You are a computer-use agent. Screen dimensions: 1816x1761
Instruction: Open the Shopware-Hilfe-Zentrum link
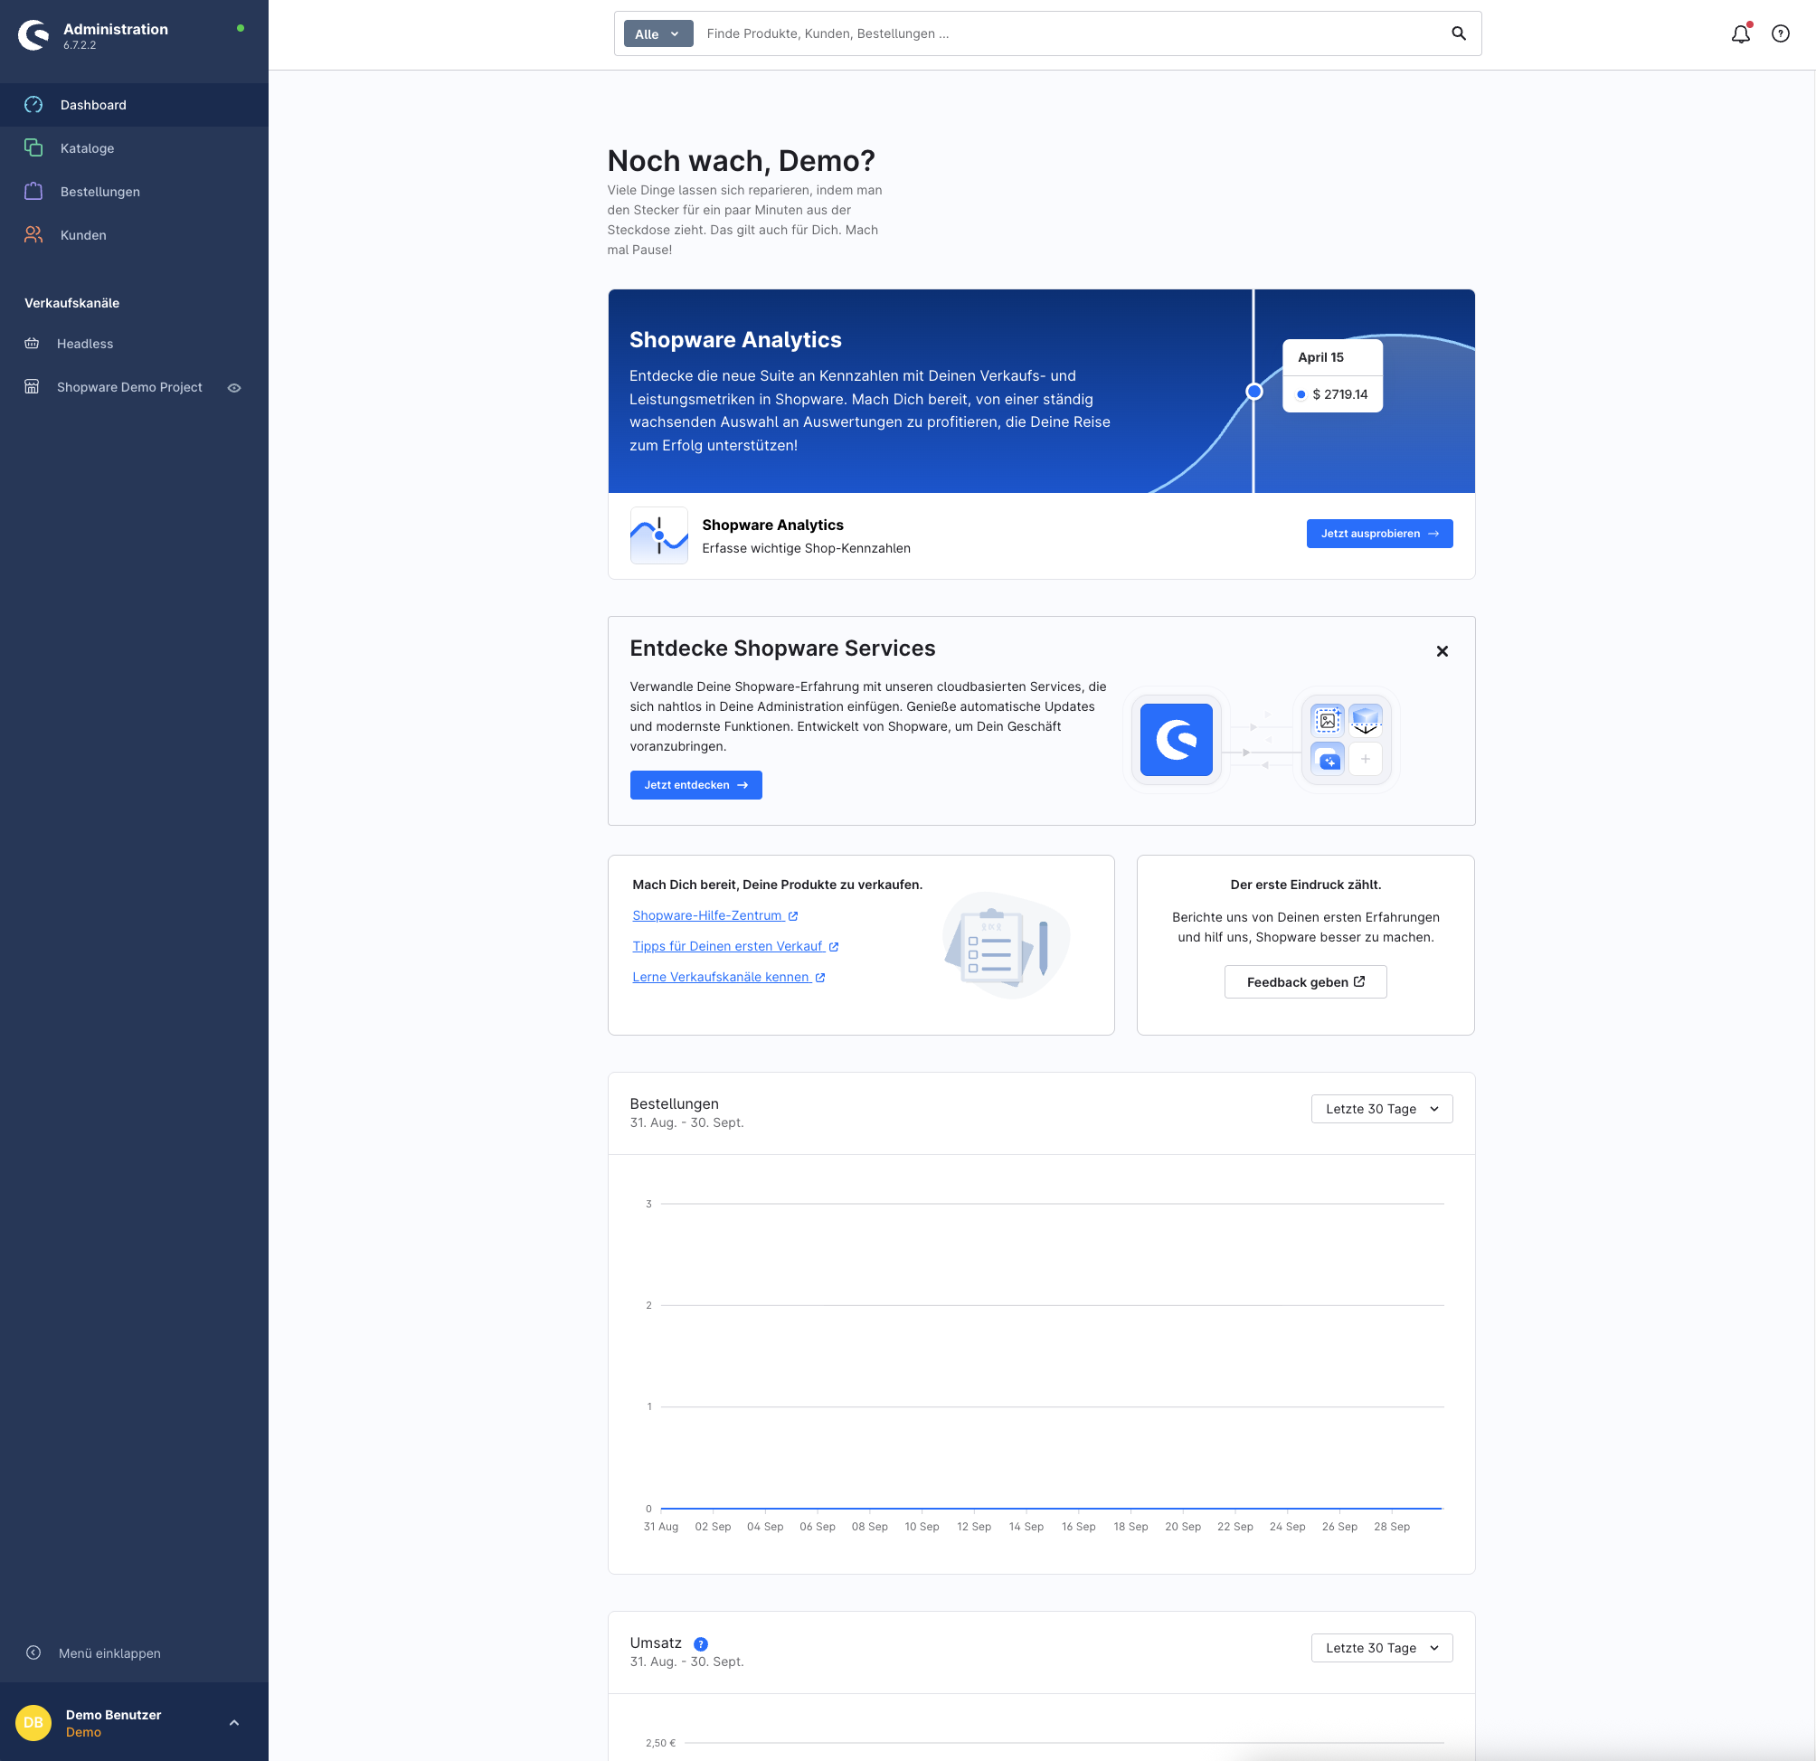707,915
